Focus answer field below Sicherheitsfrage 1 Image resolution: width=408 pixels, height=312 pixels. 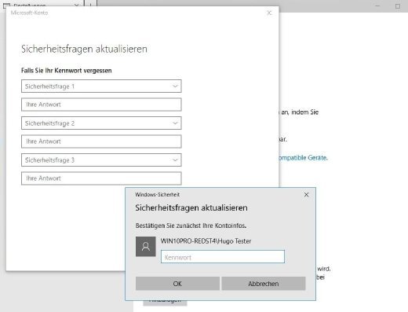[101, 105]
